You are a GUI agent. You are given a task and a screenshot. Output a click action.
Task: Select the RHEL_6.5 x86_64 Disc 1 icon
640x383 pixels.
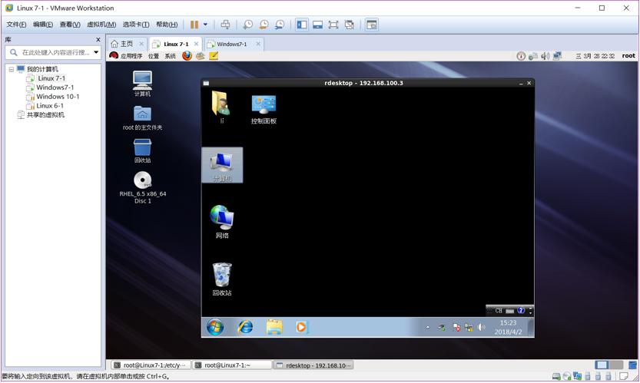[x=142, y=187]
